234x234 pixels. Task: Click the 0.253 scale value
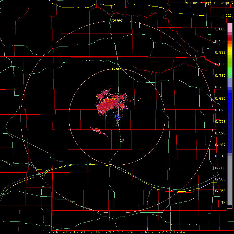(220, 191)
